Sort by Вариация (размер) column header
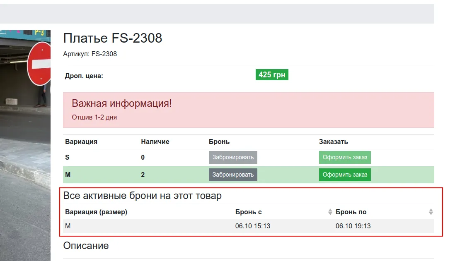472x261 pixels. 96,212
